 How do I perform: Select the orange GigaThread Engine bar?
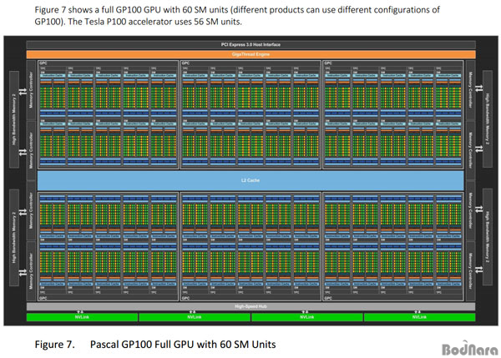click(x=250, y=54)
